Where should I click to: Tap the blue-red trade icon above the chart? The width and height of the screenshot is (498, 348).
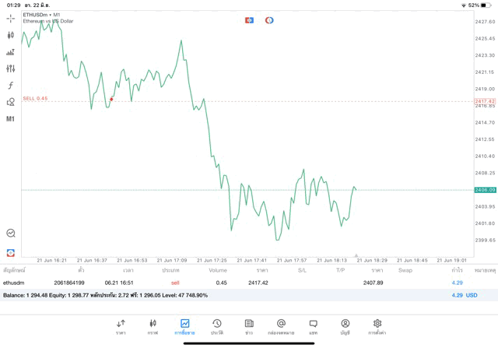click(249, 20)
